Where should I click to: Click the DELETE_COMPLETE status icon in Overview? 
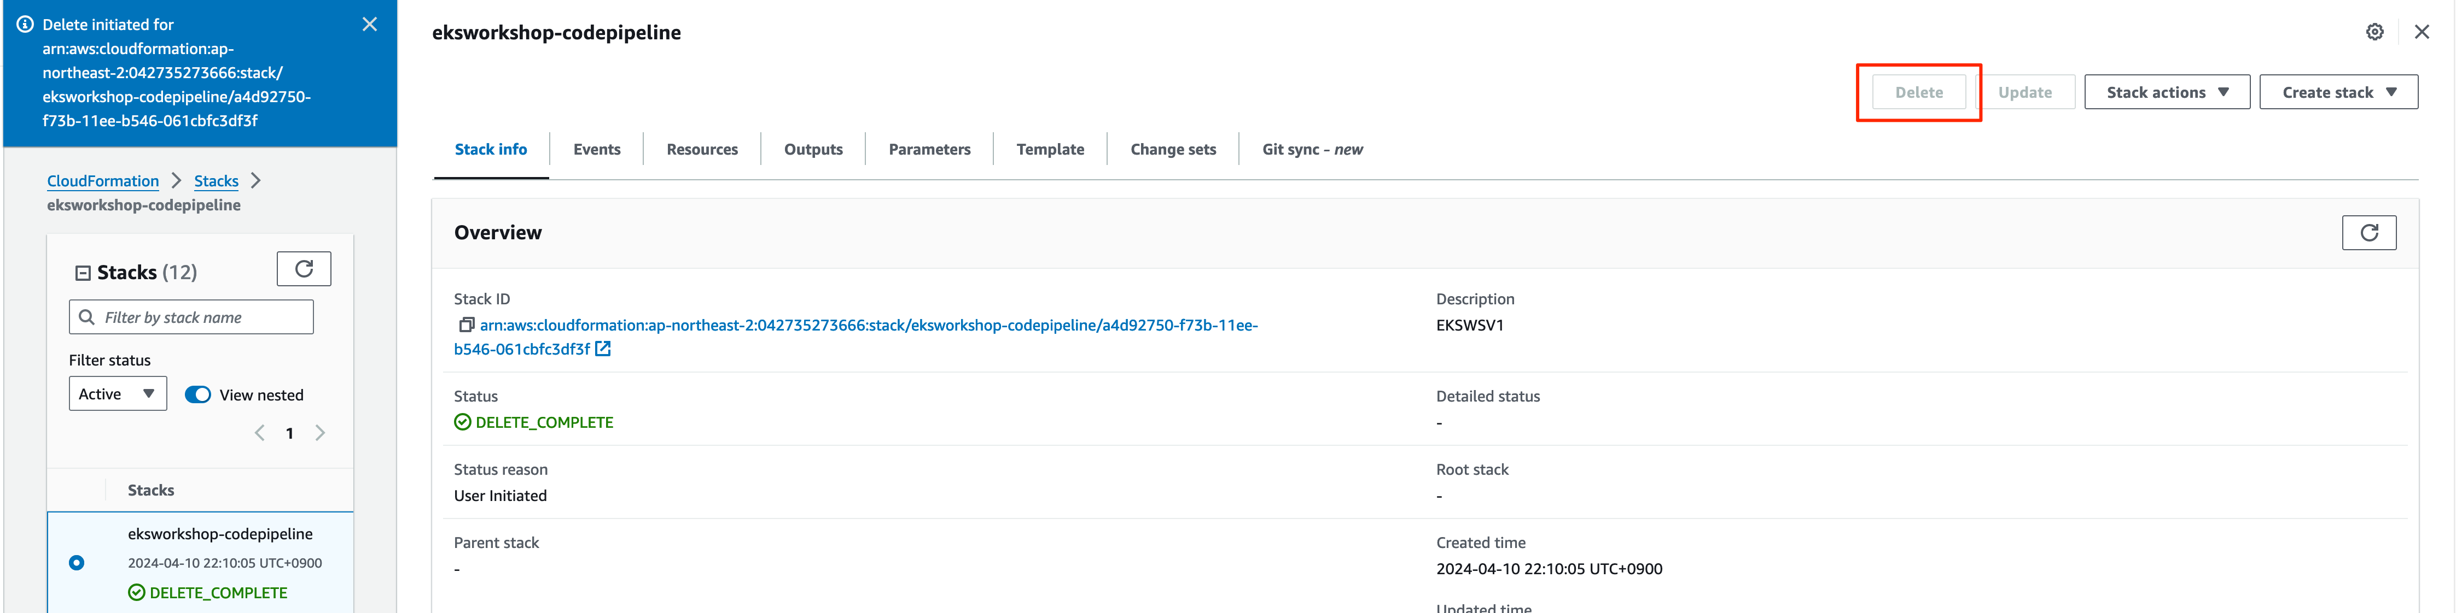pyautogui.click(x=462, y=422)
